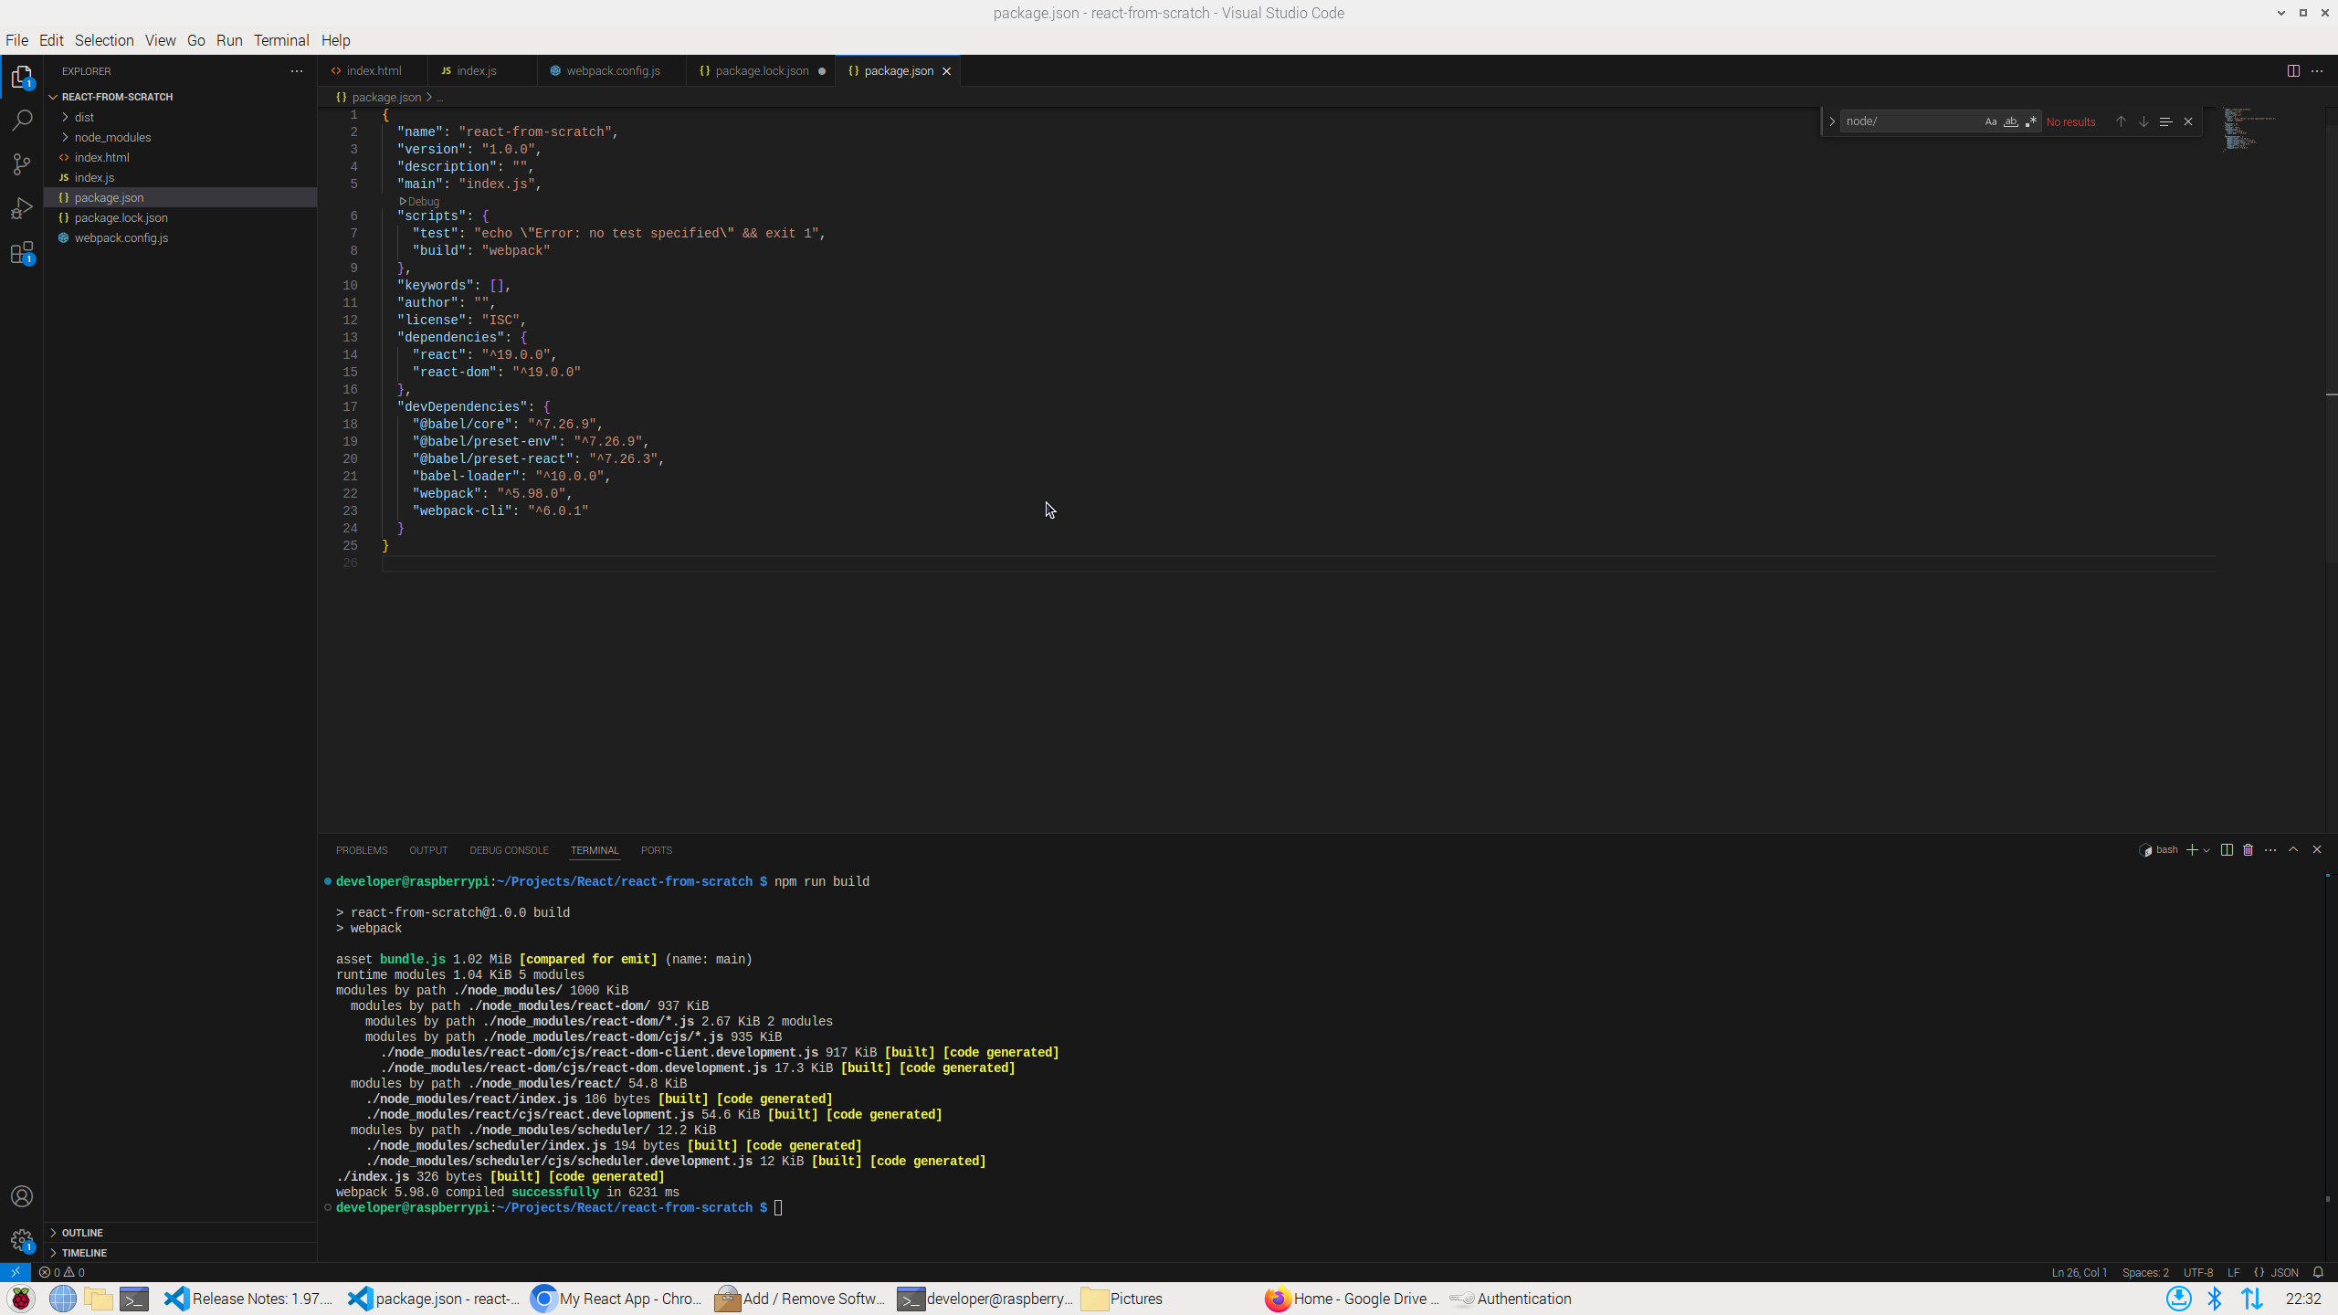
Task: Show errors and warnings count in status bar
Action: [x=62, y=1272]
